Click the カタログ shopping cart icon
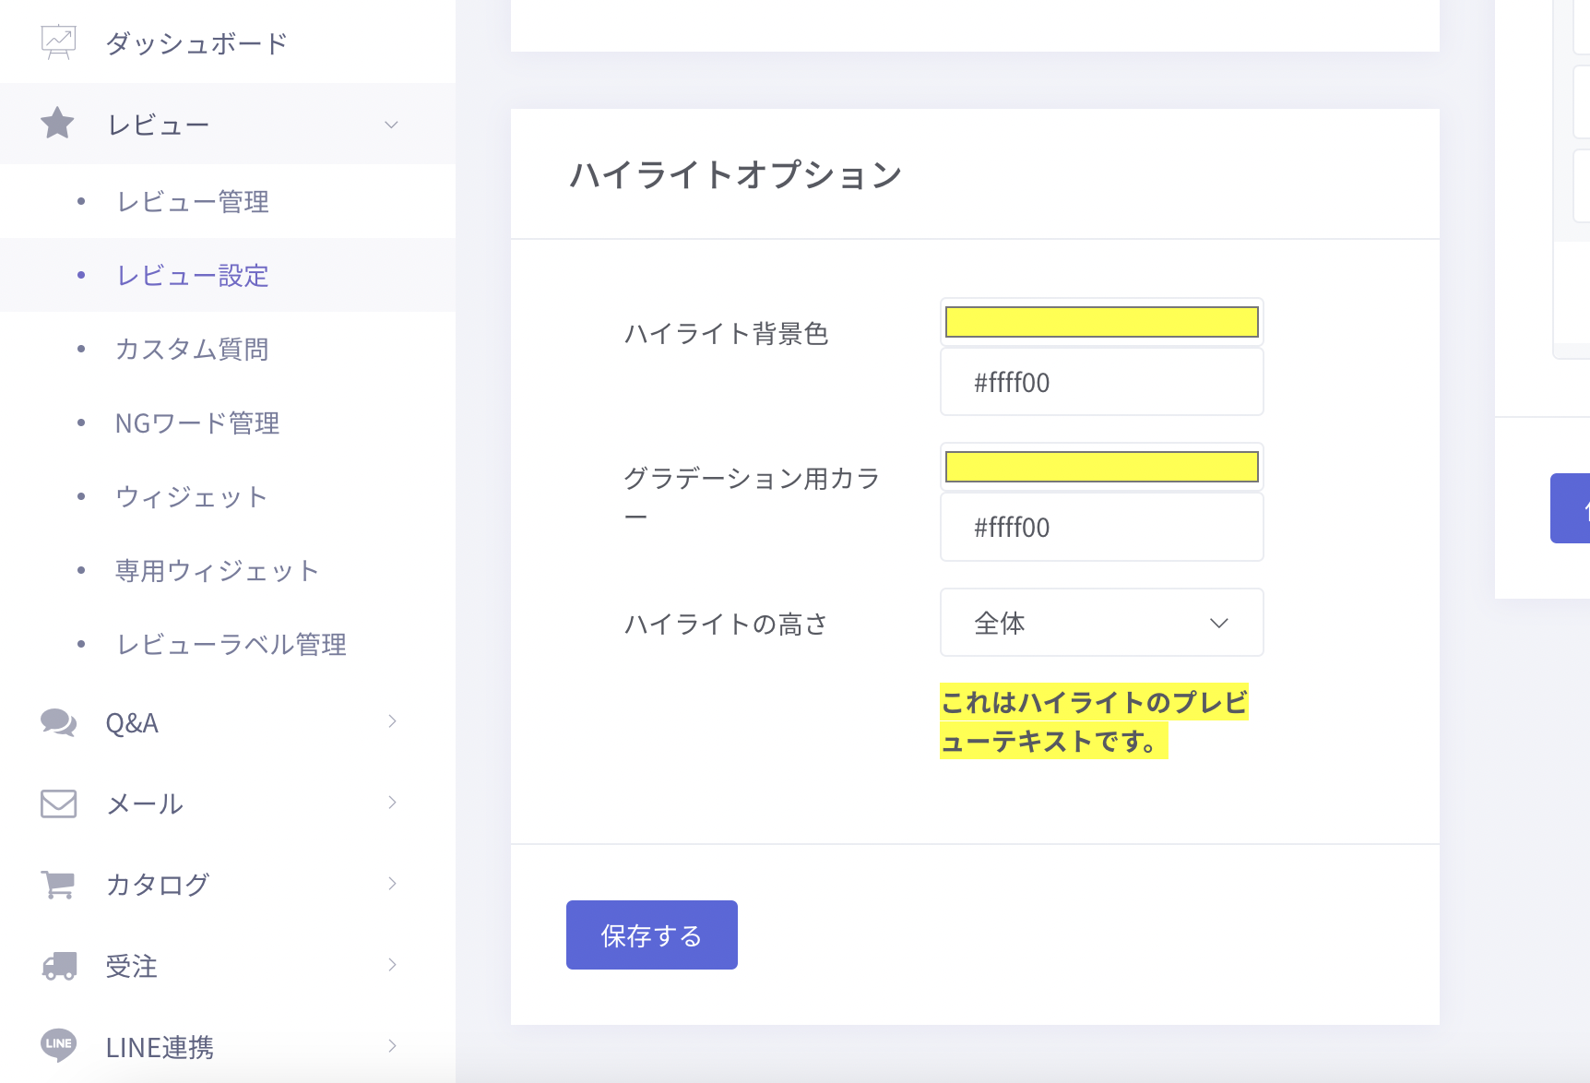The image size is (1590, 1083). (x=58, y=884)
